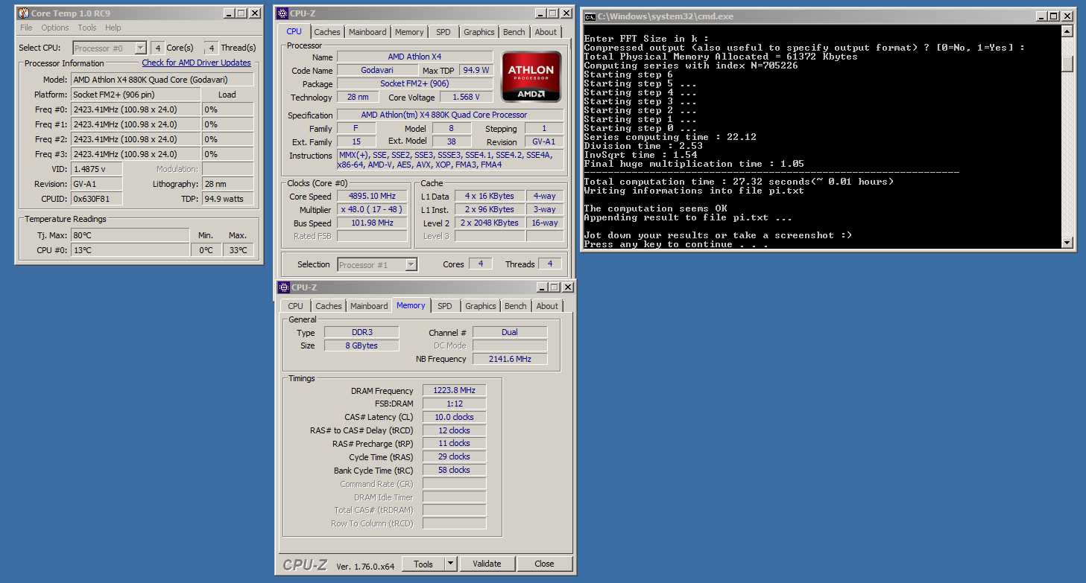1086x583 pixels.
Task: Open Graphics tab in lower CPU-Z window
Action: click(480, 306)
